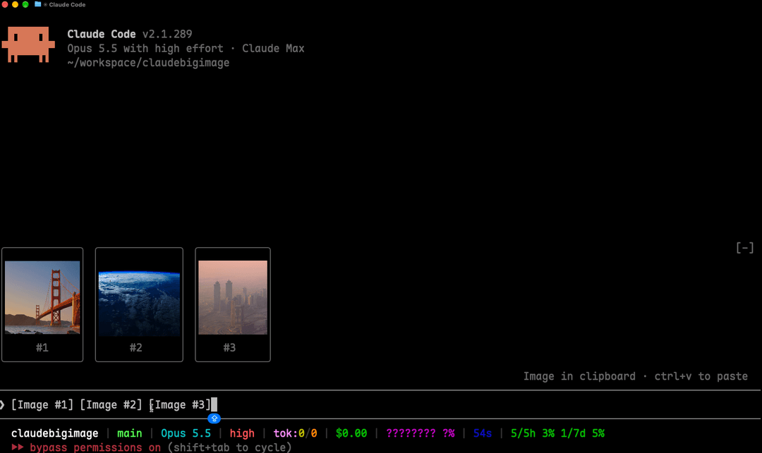Click 'claudebigimage' in the status line
Viewport: 762px width, 453px height.
pyautogui.click(x=55, y=433)
